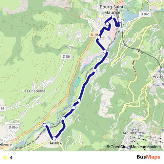Click the bus stop marker beside Landry label
Viewport: 164px width, 164px height.
point(54,138)
